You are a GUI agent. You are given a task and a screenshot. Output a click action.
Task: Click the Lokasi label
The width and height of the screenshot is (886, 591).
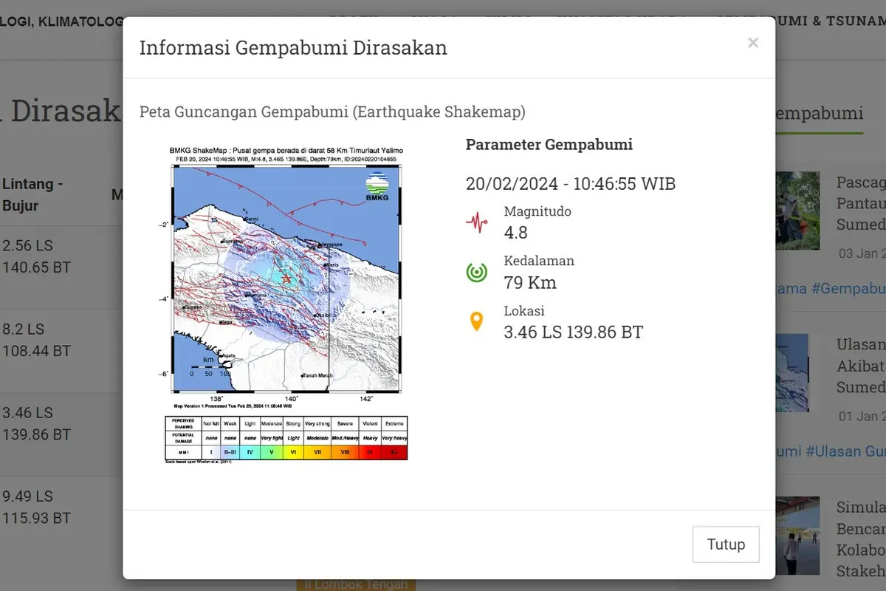(x=524, y=311)
